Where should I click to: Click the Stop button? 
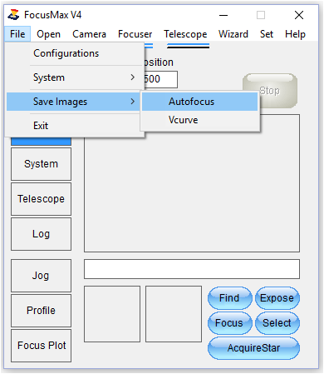270,91
